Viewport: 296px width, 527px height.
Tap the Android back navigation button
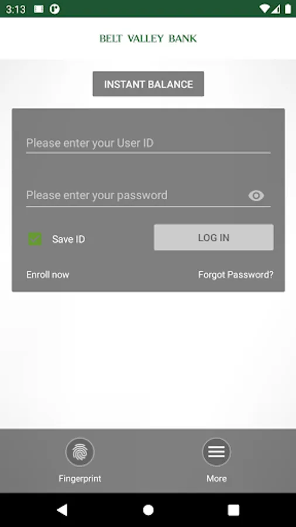62,510
